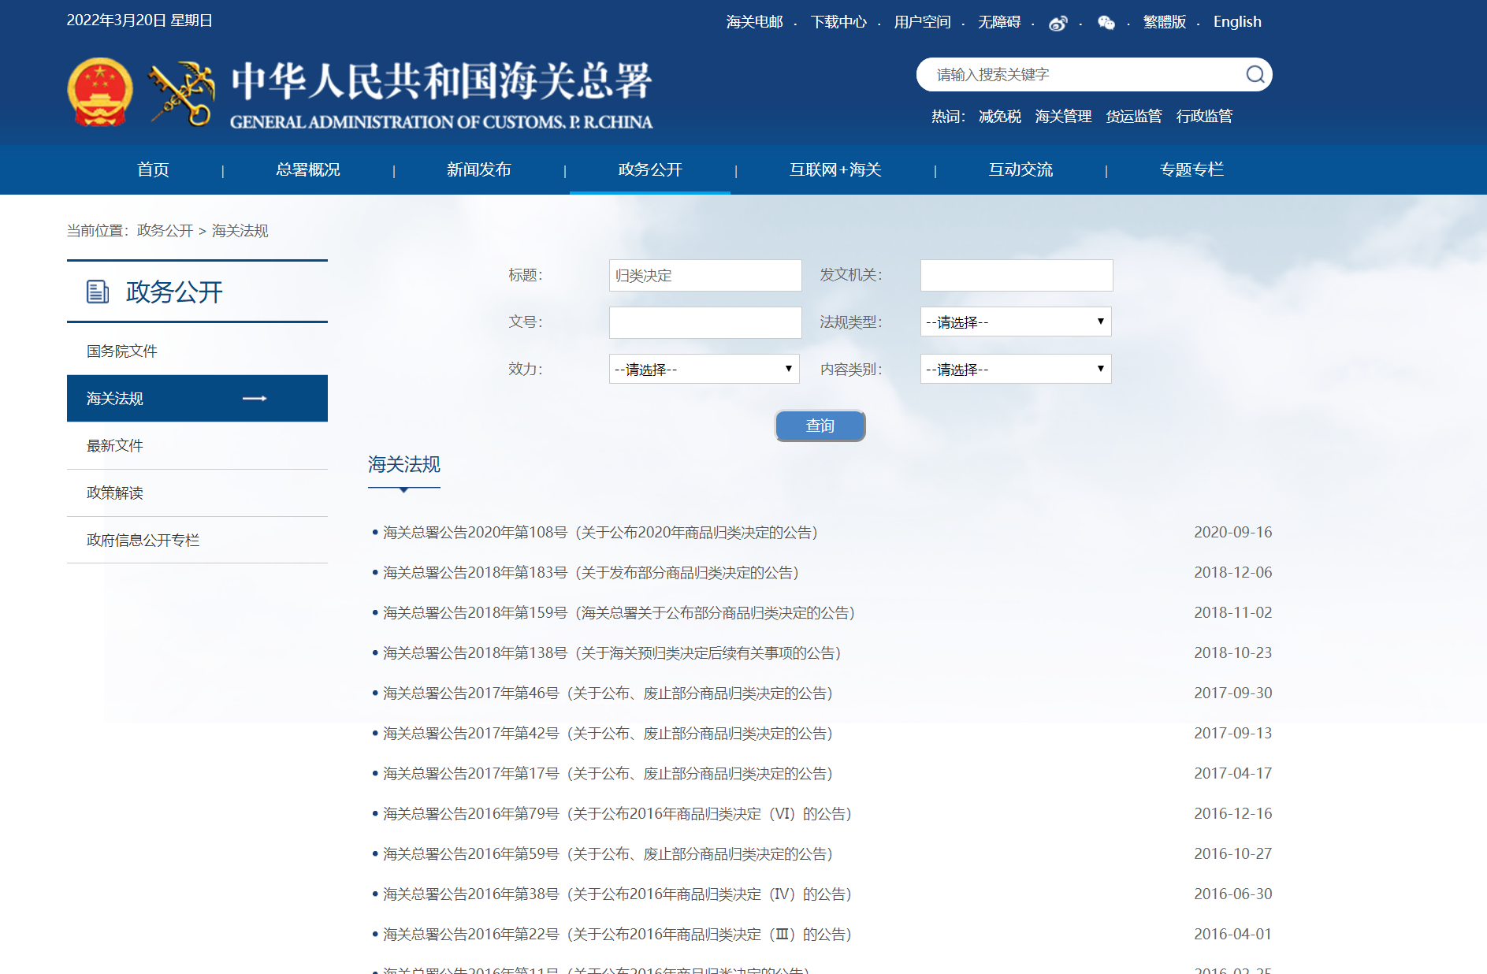Click the search magnifier icon
This screenshot has height=974, width=1487.
click(x=1255, y=73)
